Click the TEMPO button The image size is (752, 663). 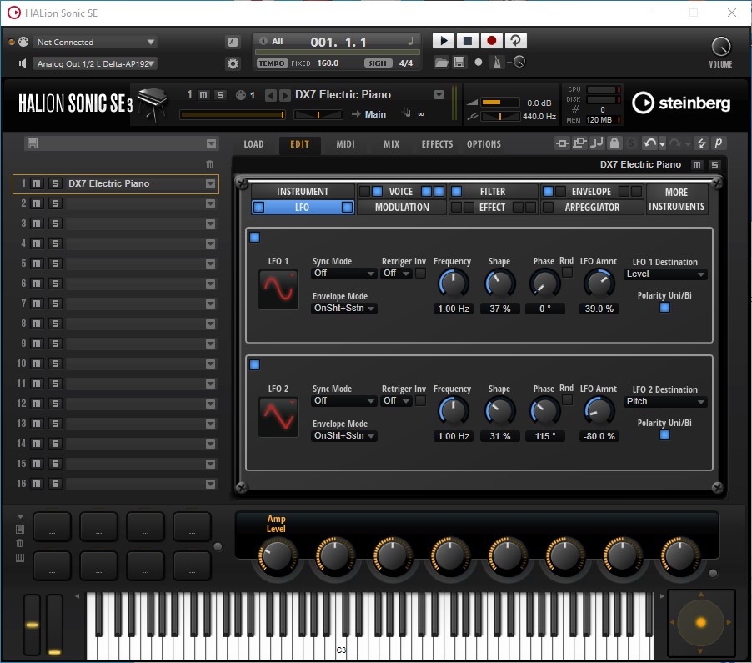(272, 63)
